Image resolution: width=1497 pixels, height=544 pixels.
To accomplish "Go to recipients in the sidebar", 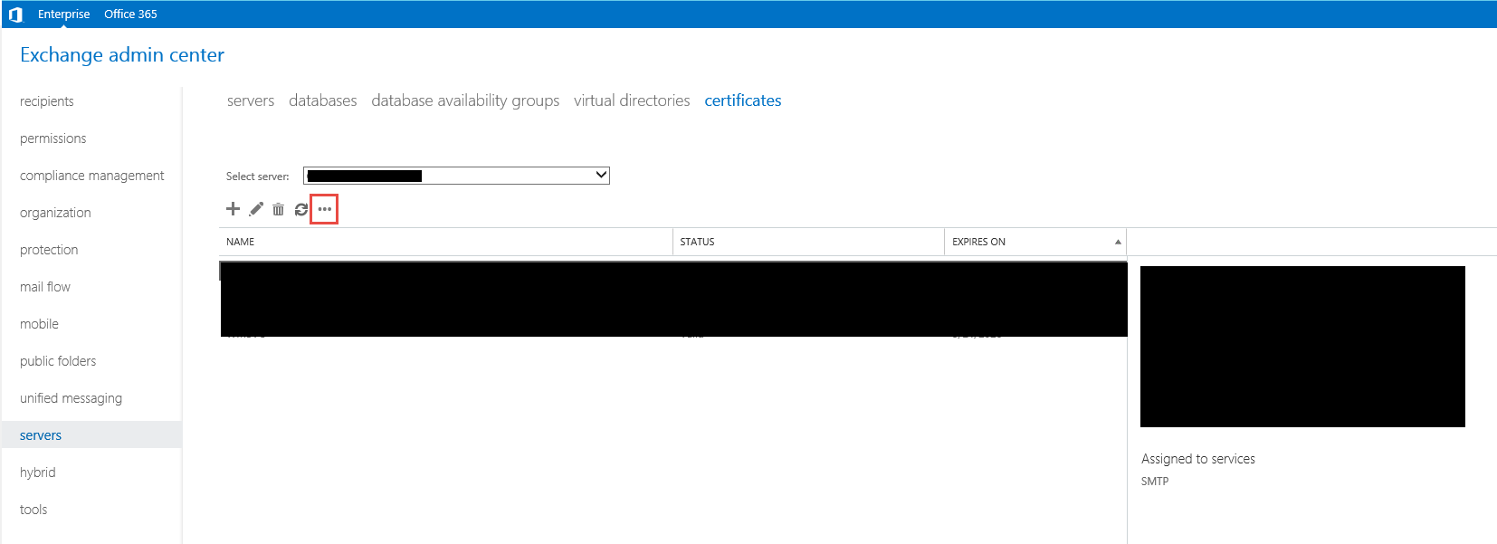I will point(47,101).
